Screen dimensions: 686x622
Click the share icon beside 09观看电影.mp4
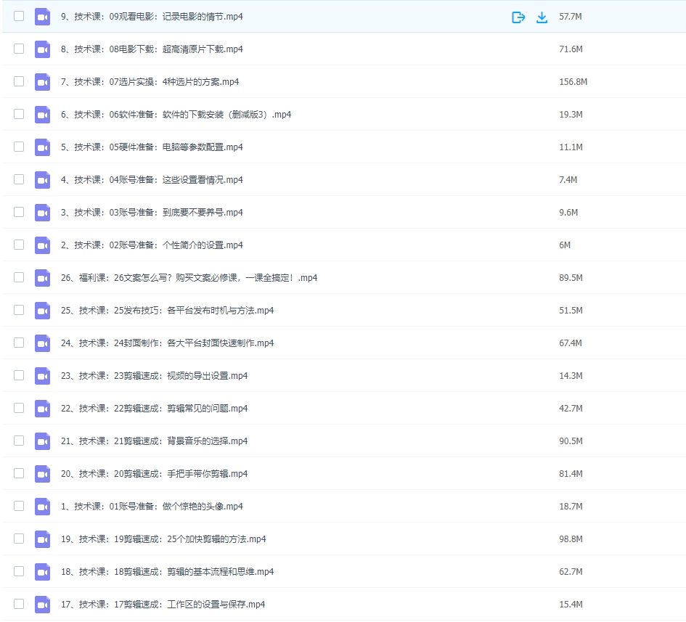pyautogui.click(x=518, y=16)
